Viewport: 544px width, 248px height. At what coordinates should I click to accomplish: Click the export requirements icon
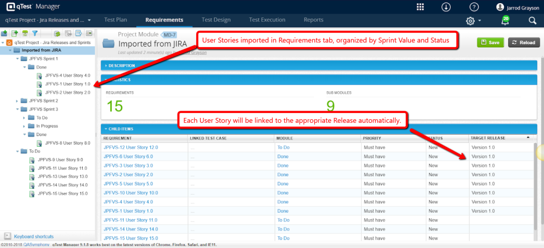(79, 33)
